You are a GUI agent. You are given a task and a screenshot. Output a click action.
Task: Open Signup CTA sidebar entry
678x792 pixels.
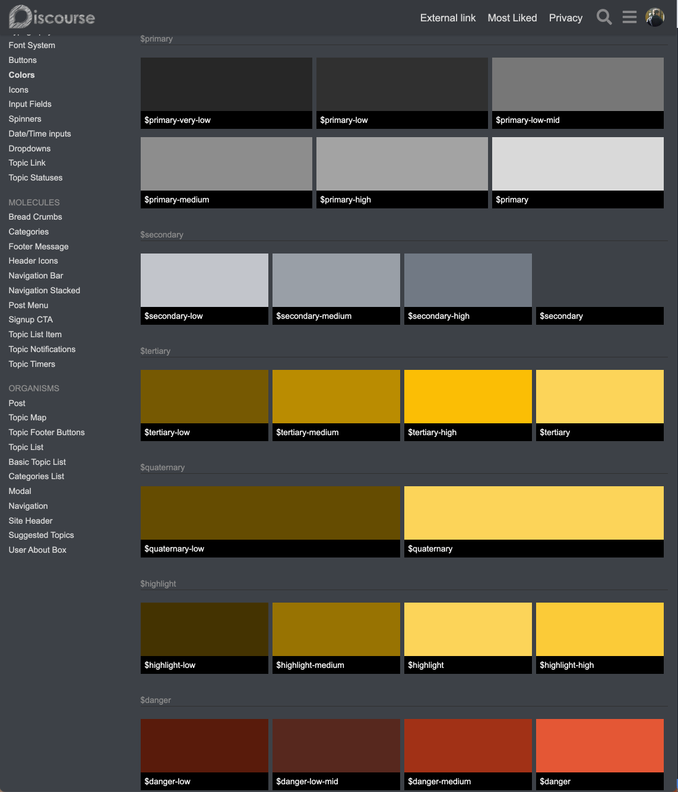[31, 319]
